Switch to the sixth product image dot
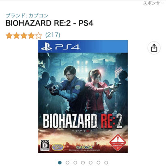 coord(98,163)
